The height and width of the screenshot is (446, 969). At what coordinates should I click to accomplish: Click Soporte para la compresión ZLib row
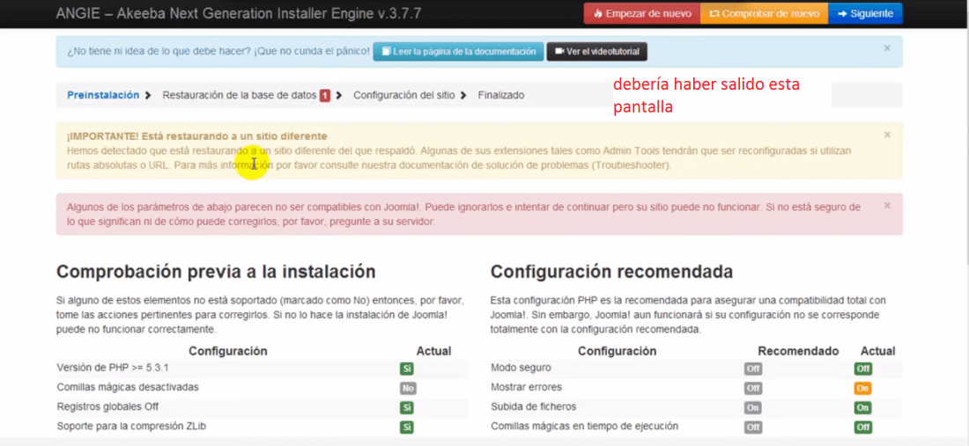pyautogui.click(x=263, y=427)
